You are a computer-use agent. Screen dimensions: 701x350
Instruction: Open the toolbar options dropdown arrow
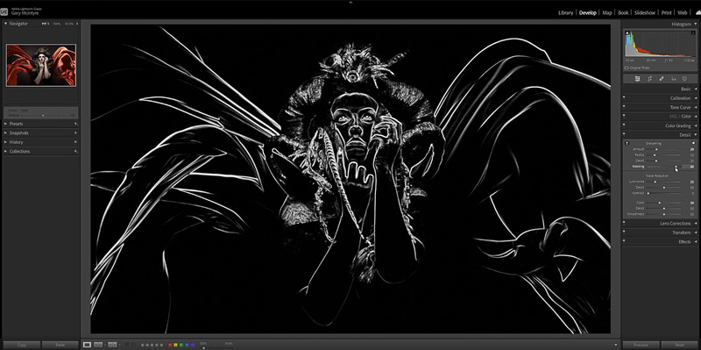tap(616, 345)
